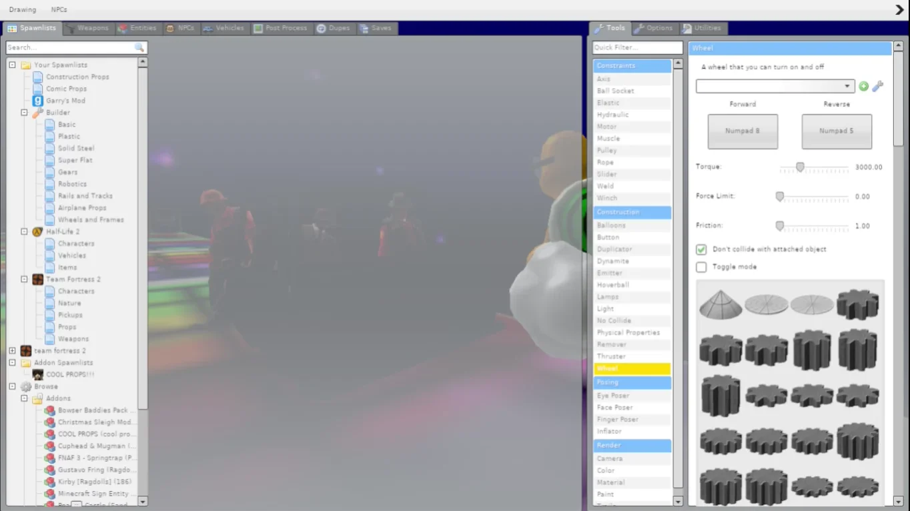Collapse the Builder tree node
The height and width of the screenshot is (511, 910).
point(24,113)
